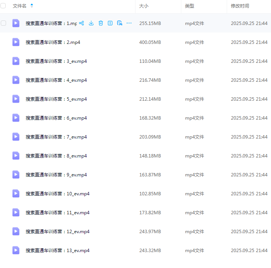Viewport: 271px width, 268px height.
Task: Click the 400.05MB size cell
Action: [x=150, y=42]
